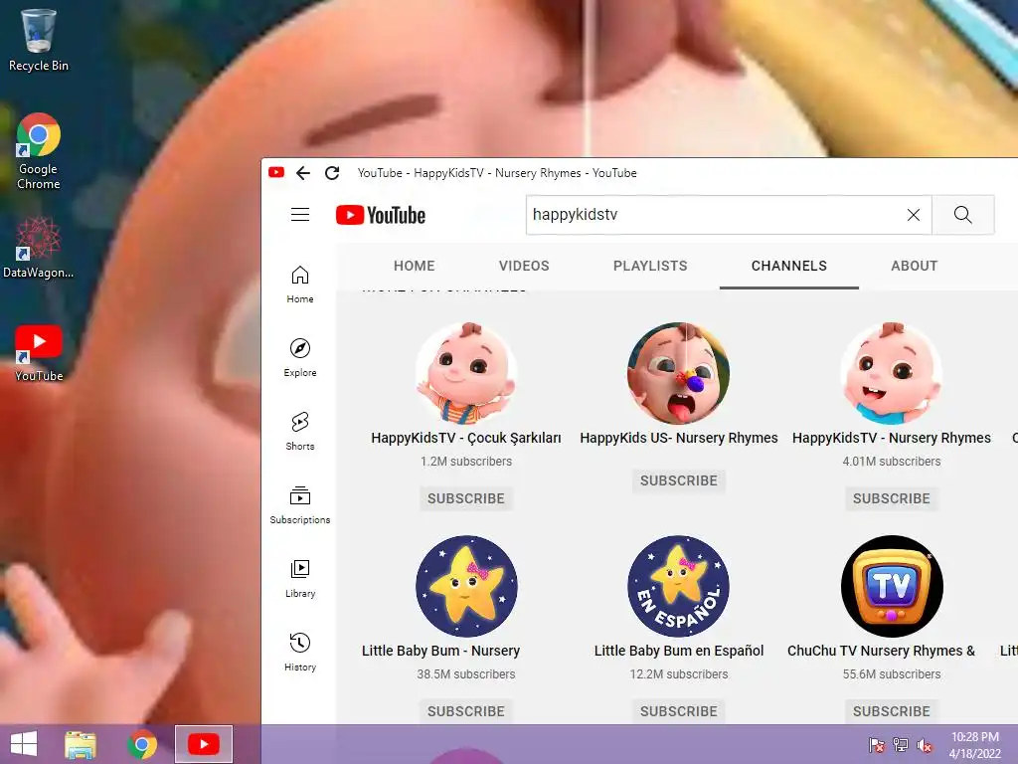This screenshot has width=1018, height=764.
Task: Click the ChuChu TV Nursery Rhymes & name
Action: click(x=881, y=651)
